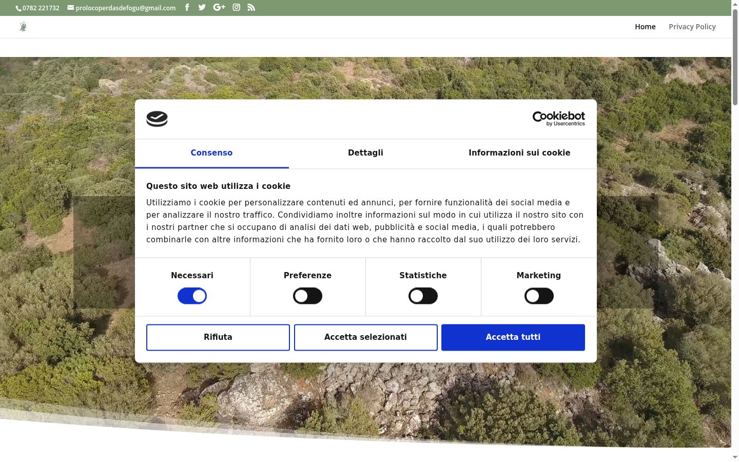The height and width of the screenshot is (462, 739).
Task: Switch to the Consenso tab
Action: 211,153
